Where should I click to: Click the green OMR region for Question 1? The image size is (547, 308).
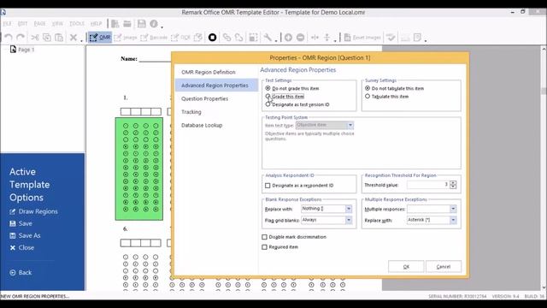139,169
